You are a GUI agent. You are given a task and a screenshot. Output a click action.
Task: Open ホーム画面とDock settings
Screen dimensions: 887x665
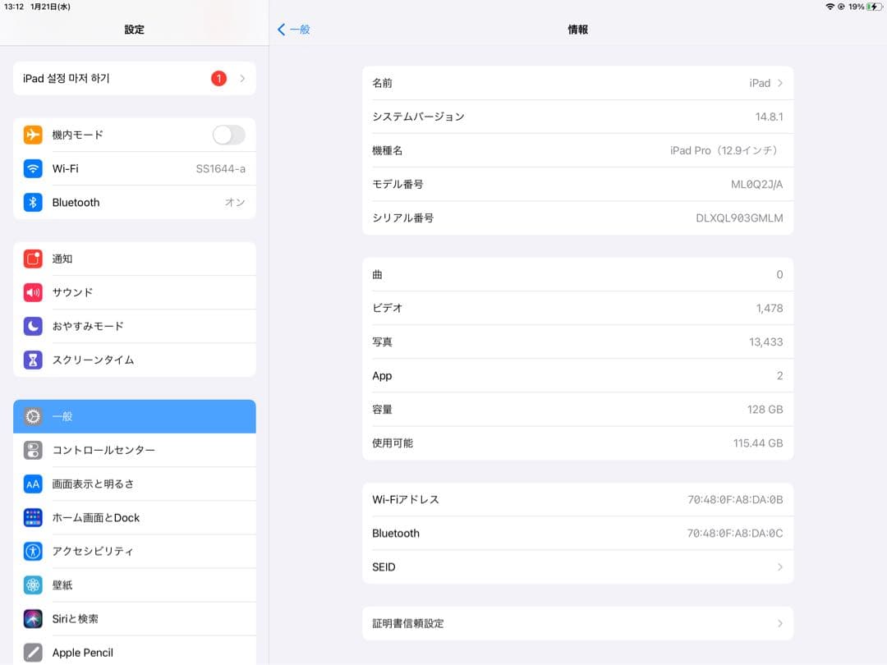pyautogui.click(x=134, y=517)
